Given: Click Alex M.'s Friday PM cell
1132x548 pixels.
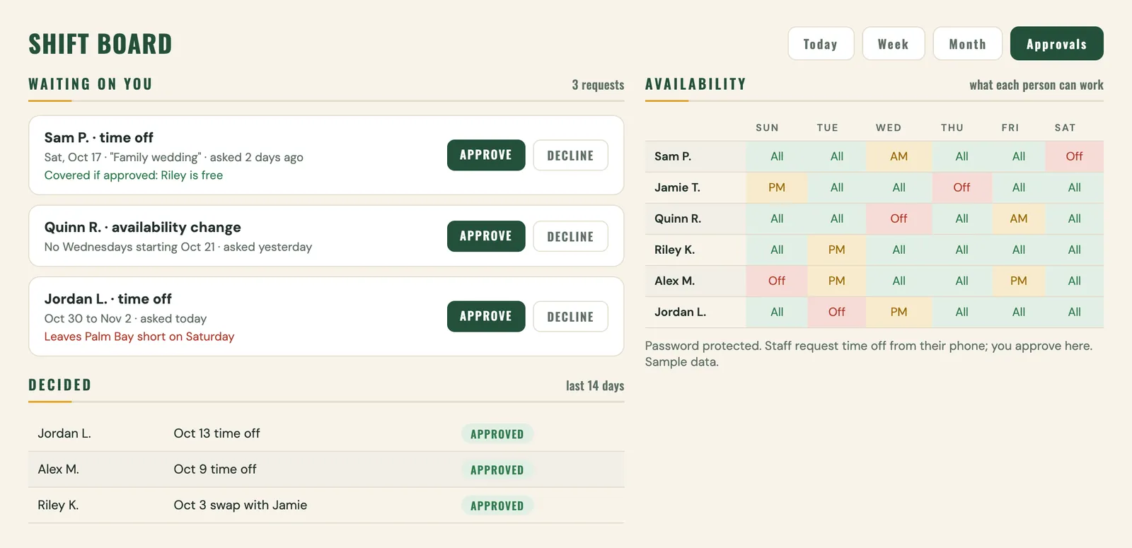Looking at the screenshot, I should pyautogui.click(x=1019, y=281).
